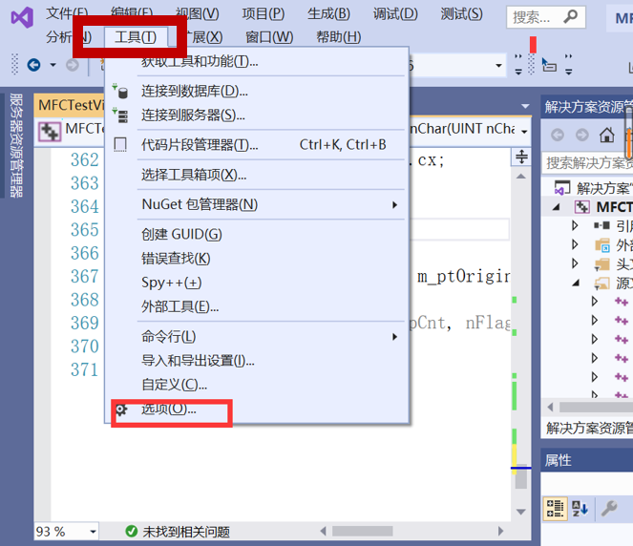Click editor horizontal scrollbar thumb
Viewport: 633px width, 546px height.
pyautogui.click(x=362, y=531)
